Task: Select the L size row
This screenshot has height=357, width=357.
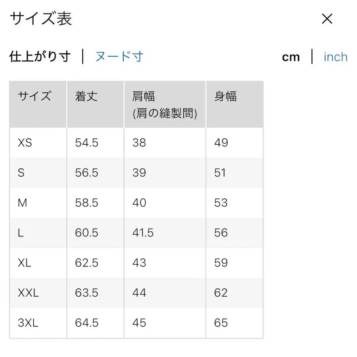Action: [x=21, y=233]
